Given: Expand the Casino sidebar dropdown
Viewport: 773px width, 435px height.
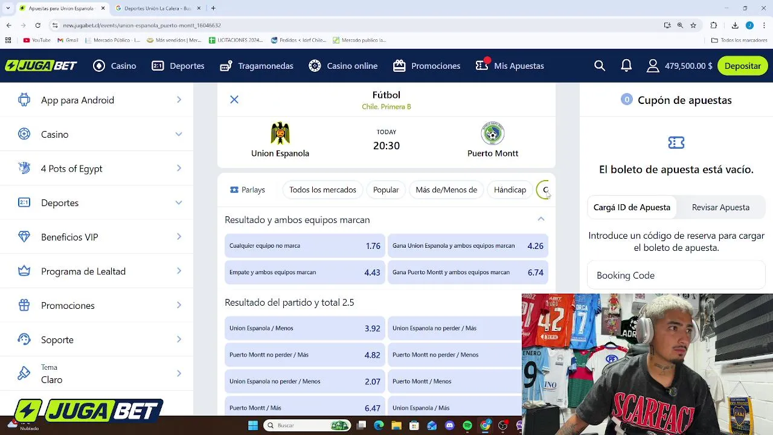Looking at the screenshot, I should (x=179, y=134).
